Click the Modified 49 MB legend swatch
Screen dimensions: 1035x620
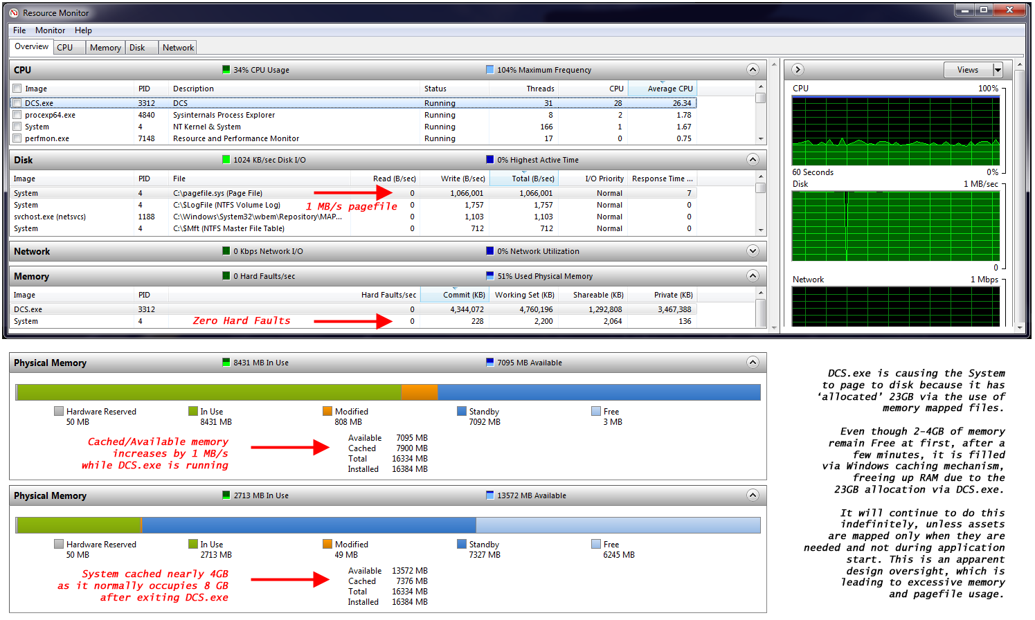click(x=327, y=544)
